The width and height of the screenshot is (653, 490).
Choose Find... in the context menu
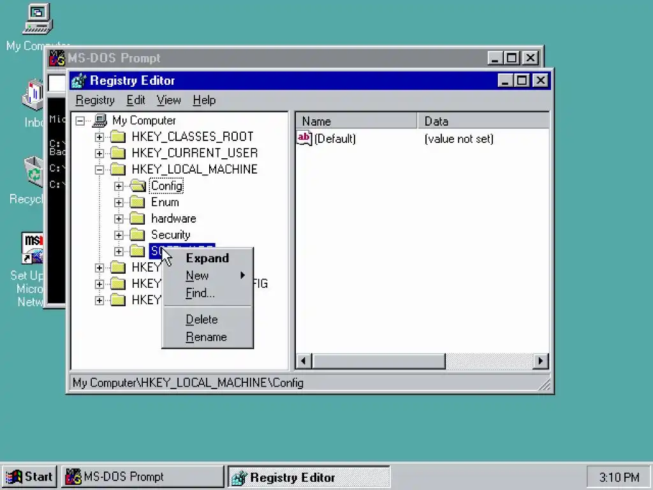point(207,293)
